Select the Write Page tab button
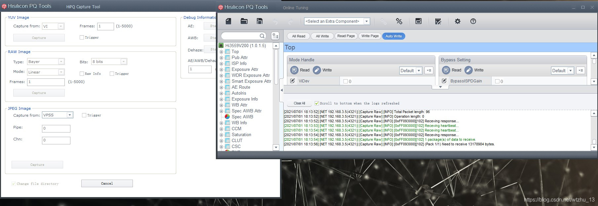598x206 pixels. coord(370,36)
